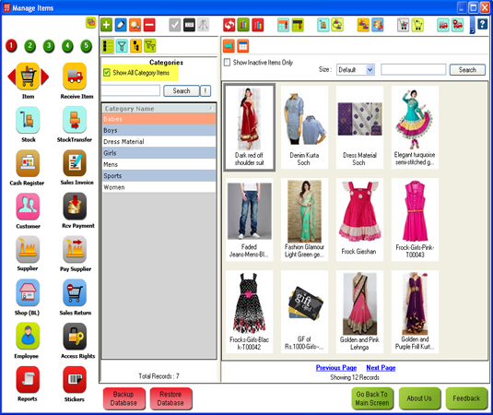
Task: Click the Denim Kurta Soch thumbnail
Action: (x=304, y=127)
